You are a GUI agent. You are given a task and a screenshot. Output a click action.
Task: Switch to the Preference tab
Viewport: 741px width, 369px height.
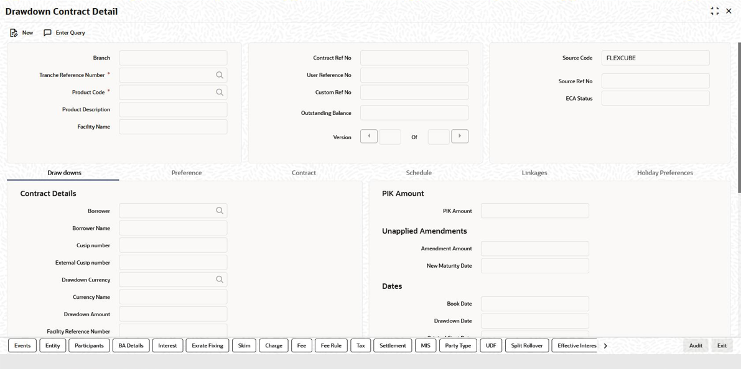[x=186, y=173]
